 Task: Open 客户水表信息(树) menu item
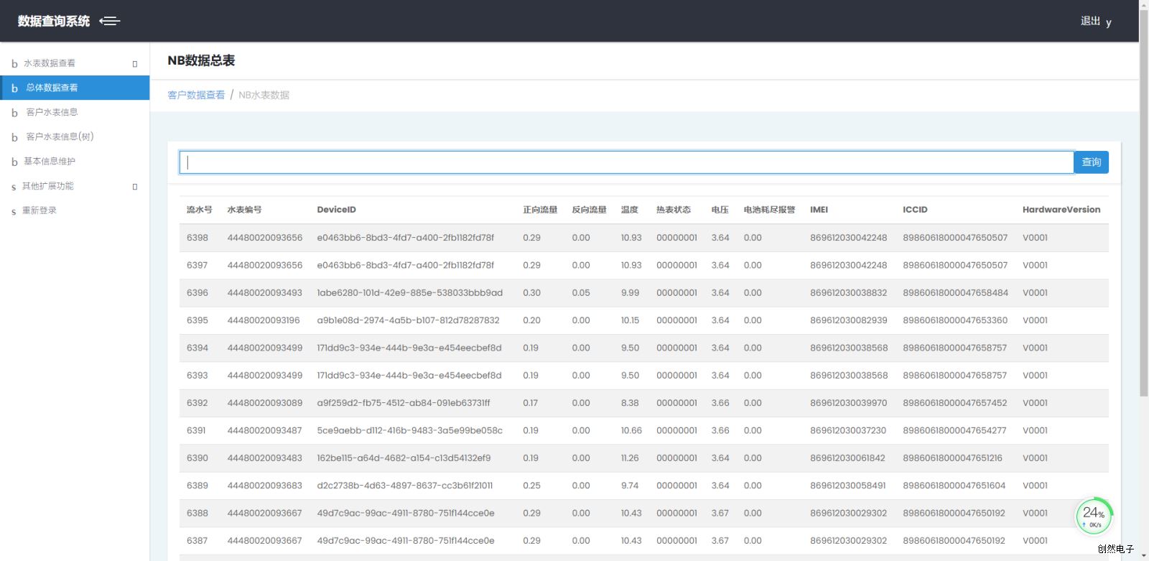point(60,136)
